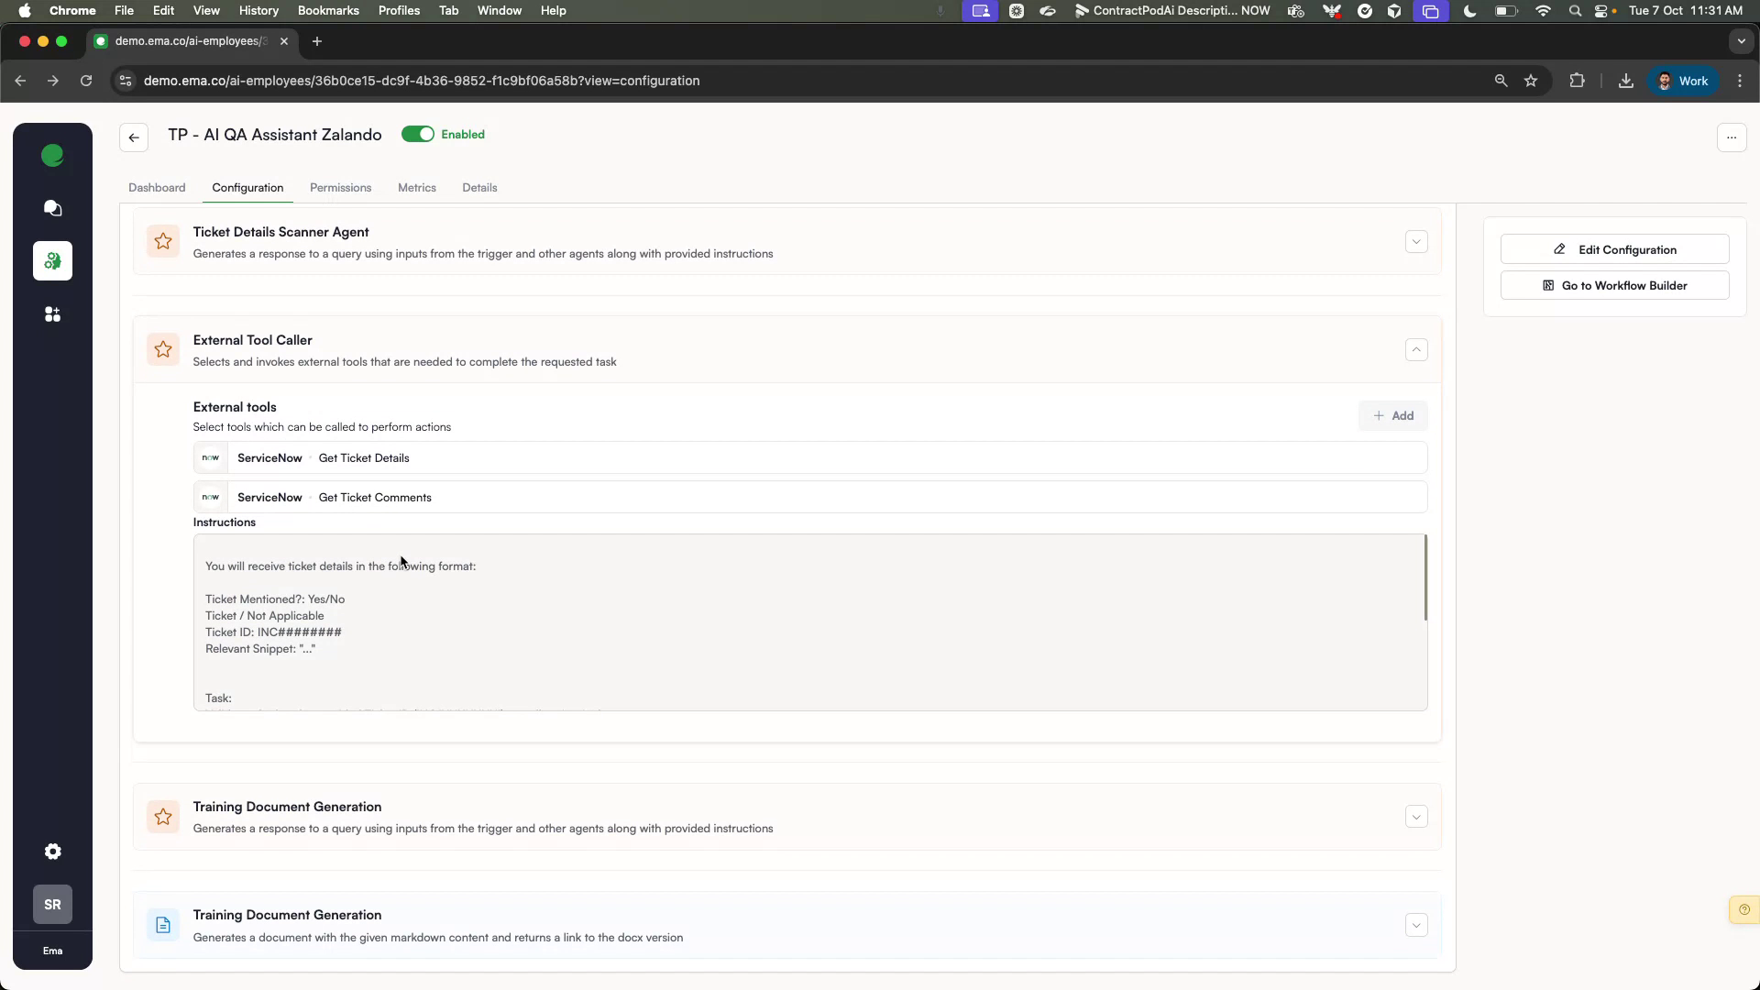Open the chat conversations panel in sidebar
The width and height of the screenshot is (1760, 990).
(x=52, y=209)
